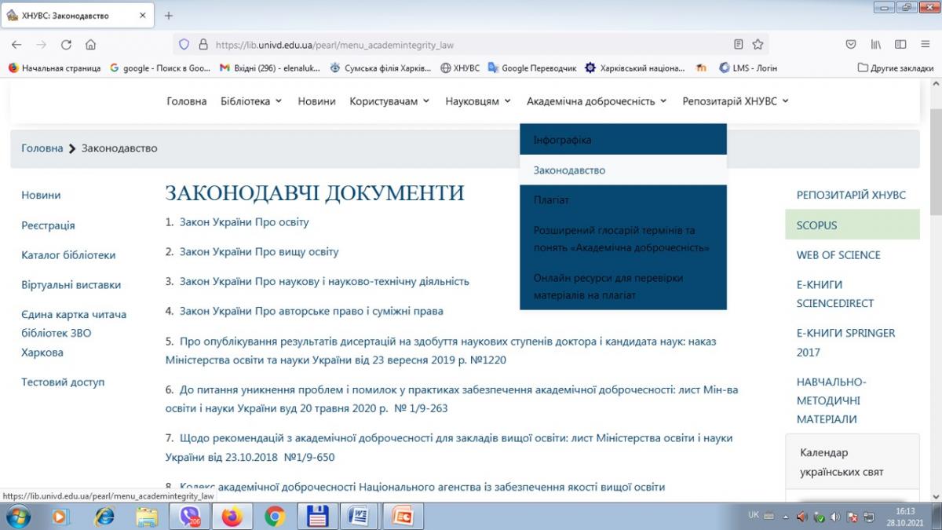Switch the UK keyboard language indicator
Viewport: 942px width, 530px height.
(x=754, y=516)
